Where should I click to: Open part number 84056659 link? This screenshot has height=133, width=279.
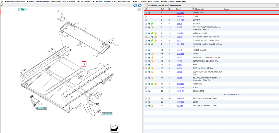coord(180,102)
